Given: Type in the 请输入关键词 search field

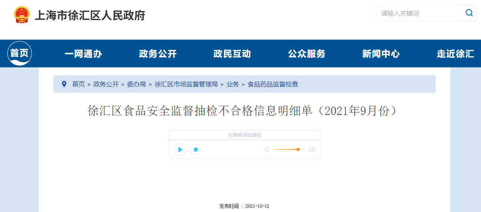Looking at the screenshot, I should [x=420, y=13].
